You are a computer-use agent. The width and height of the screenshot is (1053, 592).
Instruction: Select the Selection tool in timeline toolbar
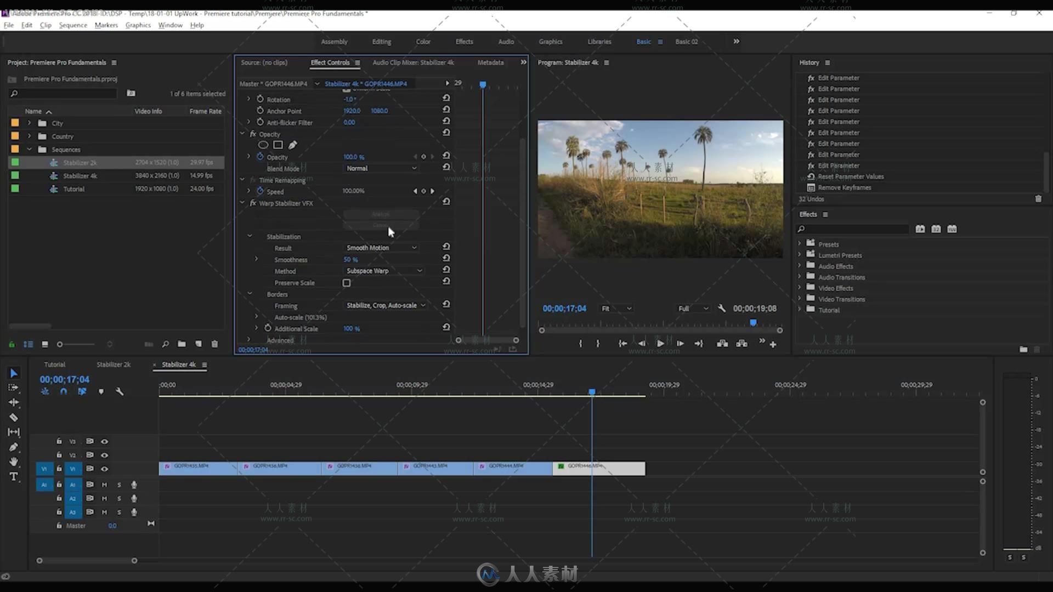(14, 373)
